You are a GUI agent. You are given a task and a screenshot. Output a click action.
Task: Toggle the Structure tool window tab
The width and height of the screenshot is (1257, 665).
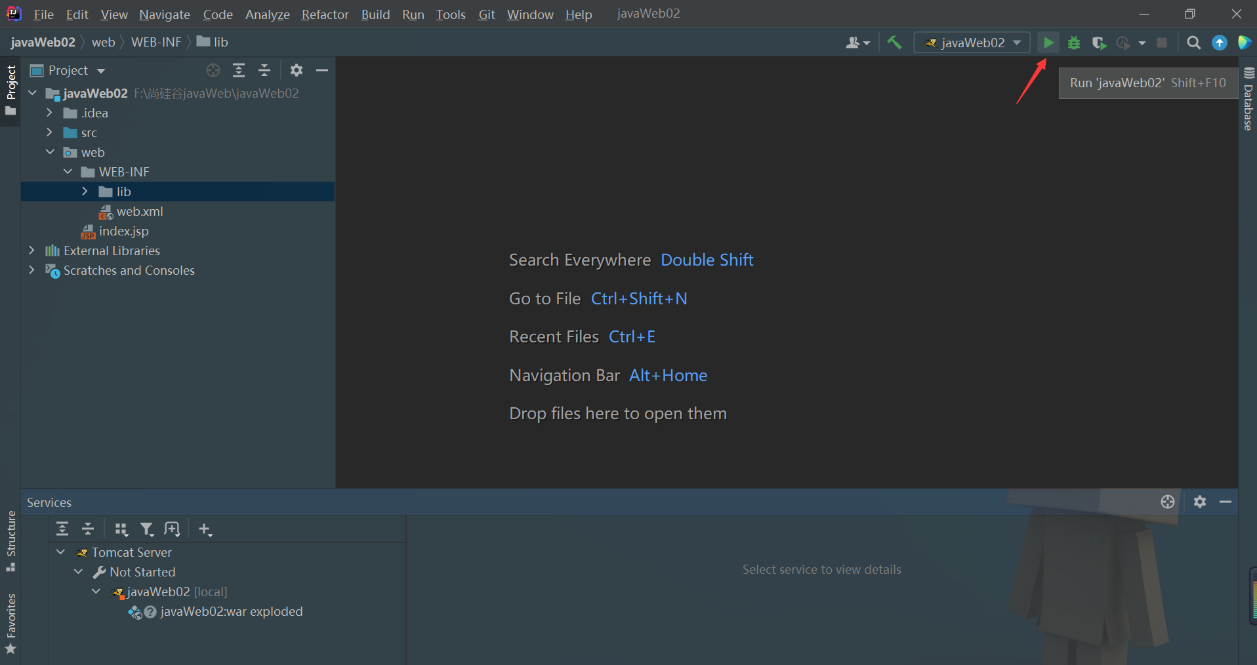pos(10,540)
